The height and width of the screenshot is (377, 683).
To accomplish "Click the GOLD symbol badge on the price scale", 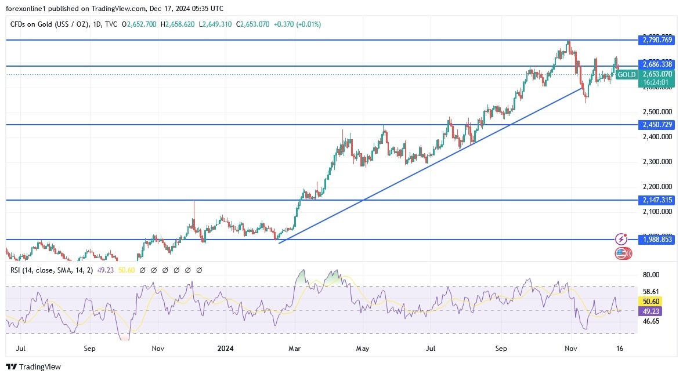I will point(626,75).
